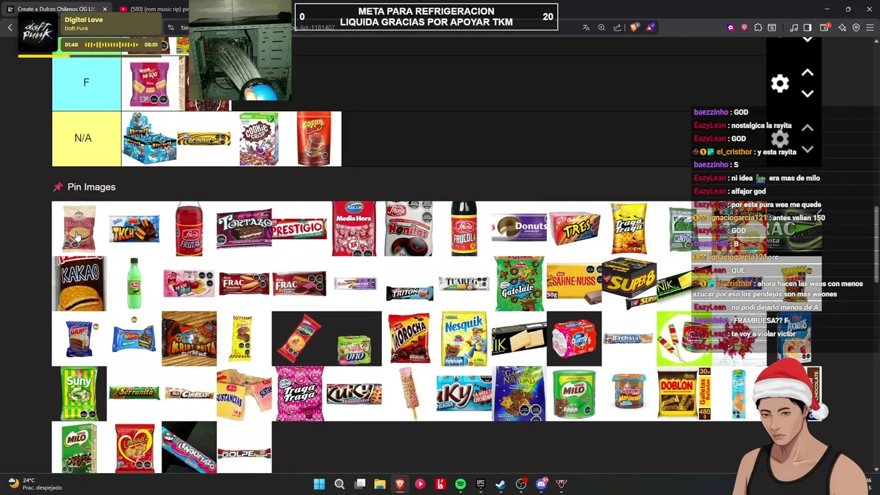The height and width of the screenshot is (495, 880).
Task: Select the Milo green tin image
Action: (574, 393)
